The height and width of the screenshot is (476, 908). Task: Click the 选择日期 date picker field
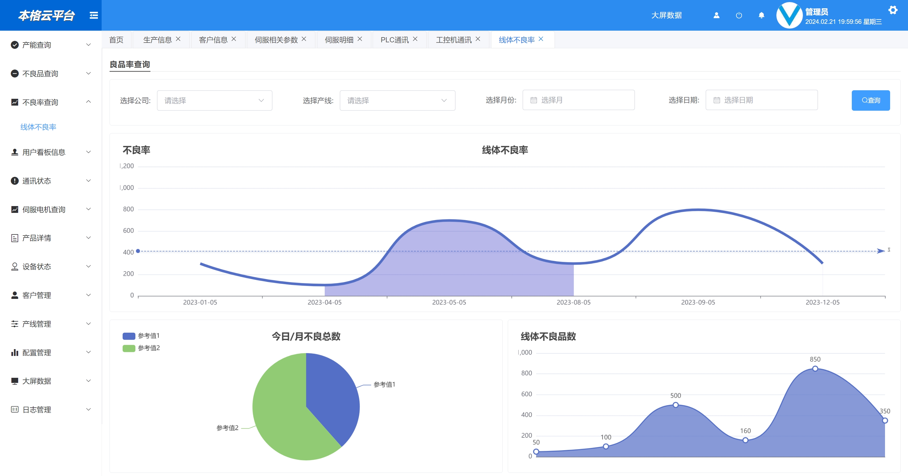[x=761, y=100]
